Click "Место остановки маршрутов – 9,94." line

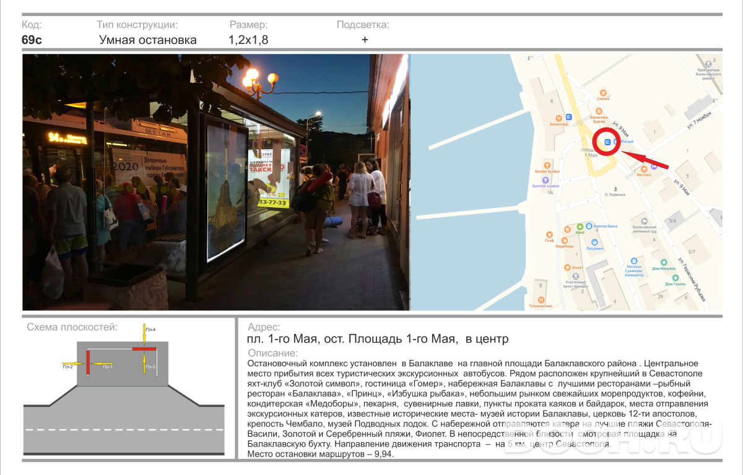320,454
